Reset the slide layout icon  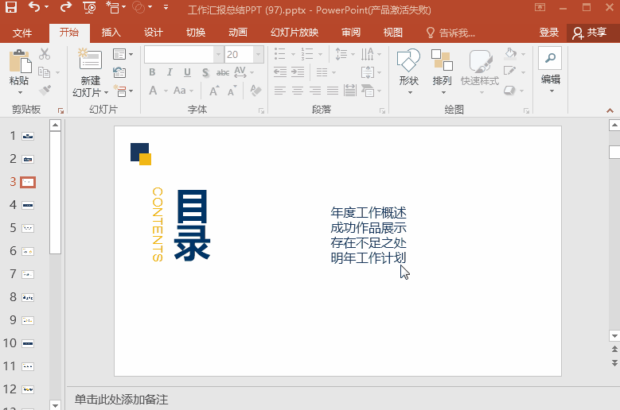pyautogui.click(x=119, y=72)
